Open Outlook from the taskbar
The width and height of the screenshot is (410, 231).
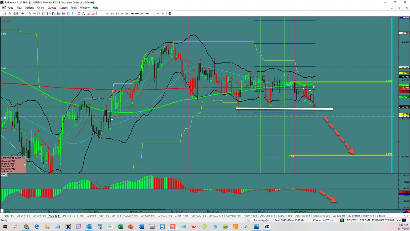tap(89, 227)
